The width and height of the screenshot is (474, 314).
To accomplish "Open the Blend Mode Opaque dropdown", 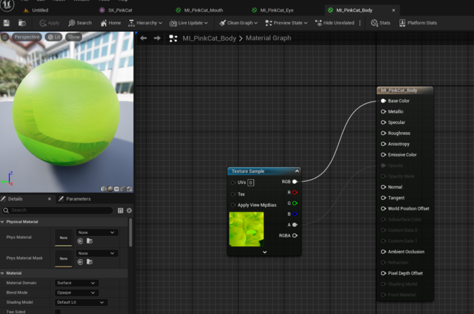I will (77, 292).
